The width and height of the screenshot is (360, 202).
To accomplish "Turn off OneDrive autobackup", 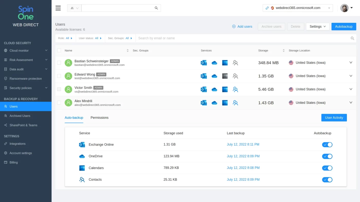I will point(327,156).
